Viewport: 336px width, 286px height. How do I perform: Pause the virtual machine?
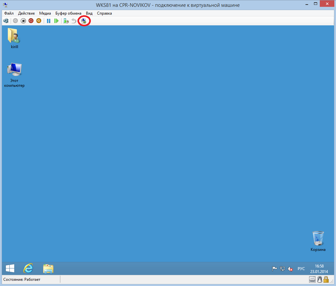pos(49,21)
